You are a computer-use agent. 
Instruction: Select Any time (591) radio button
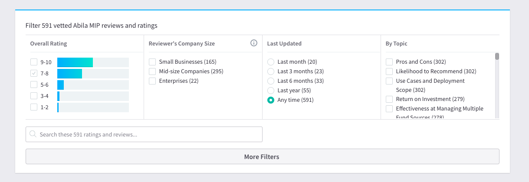pos(271,100)
